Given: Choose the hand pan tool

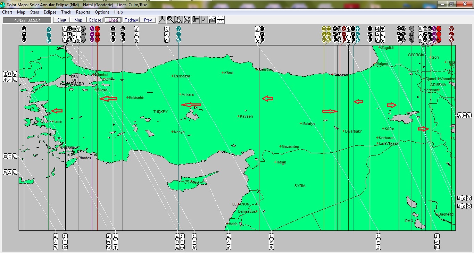Looking at the screenshot, I should pos(179,20).
